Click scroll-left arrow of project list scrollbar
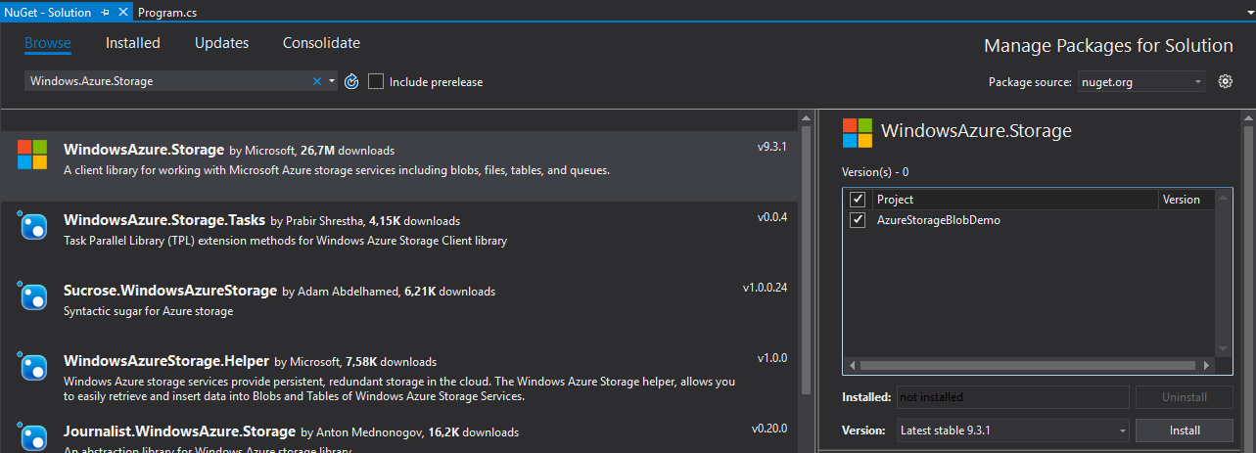 (x=851, y=365)
